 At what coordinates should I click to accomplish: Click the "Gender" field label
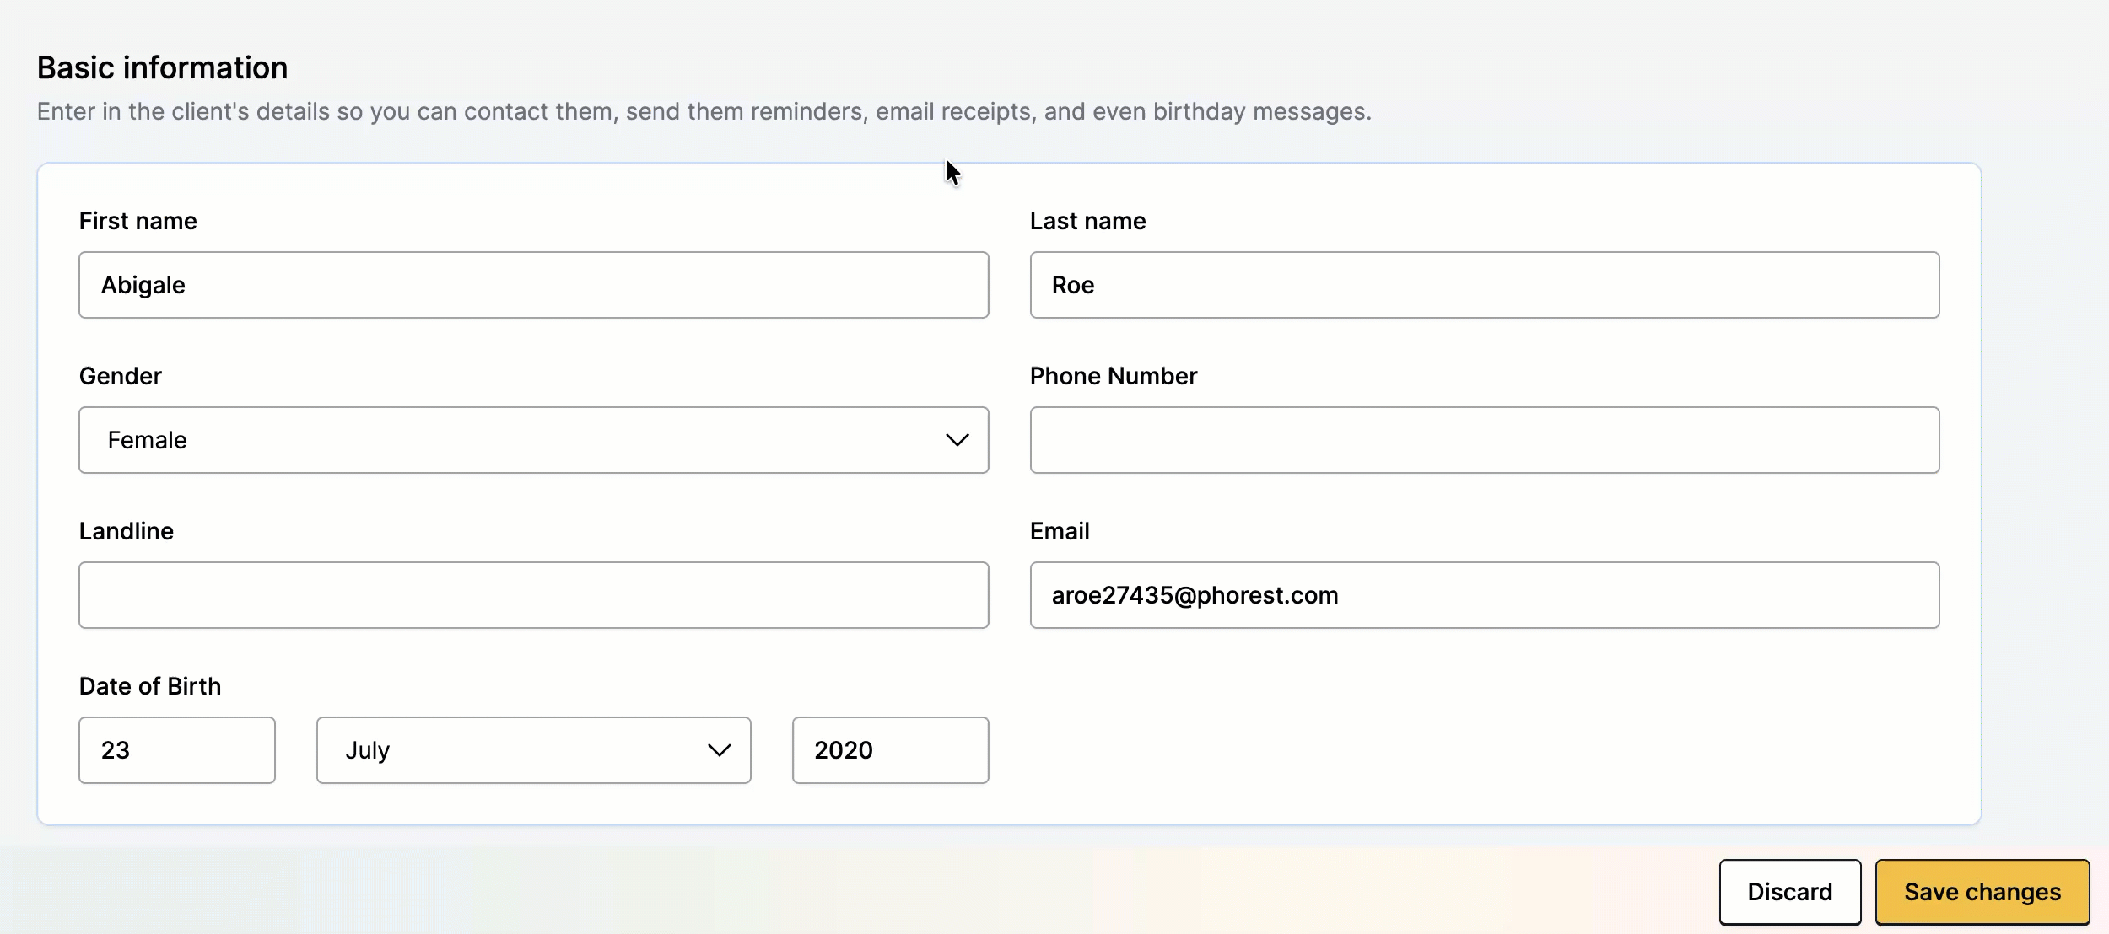pyautogui.click(x=120, y=376)
